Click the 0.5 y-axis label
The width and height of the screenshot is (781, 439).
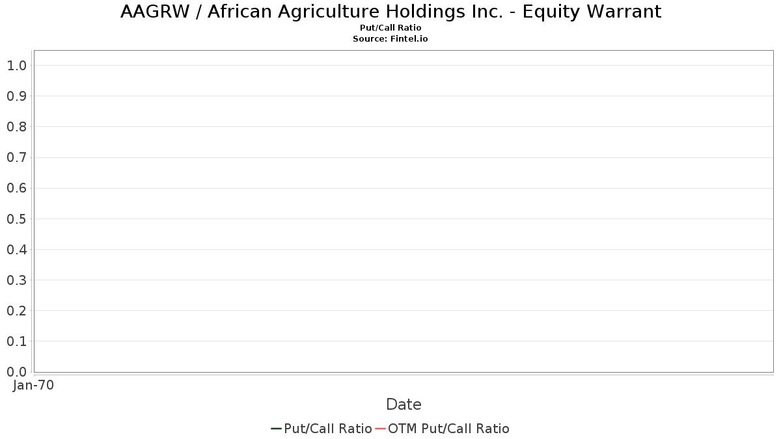click(x=16, y=219)
